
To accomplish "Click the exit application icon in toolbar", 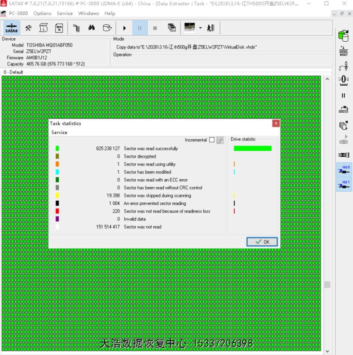I will pyautogui.click(x=211, y=28).
